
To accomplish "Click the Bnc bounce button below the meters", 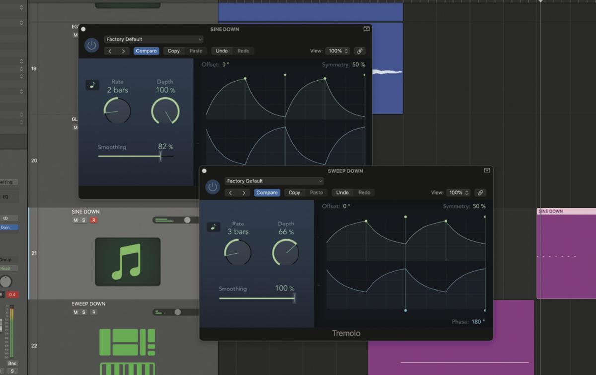I will coord(12,363).
